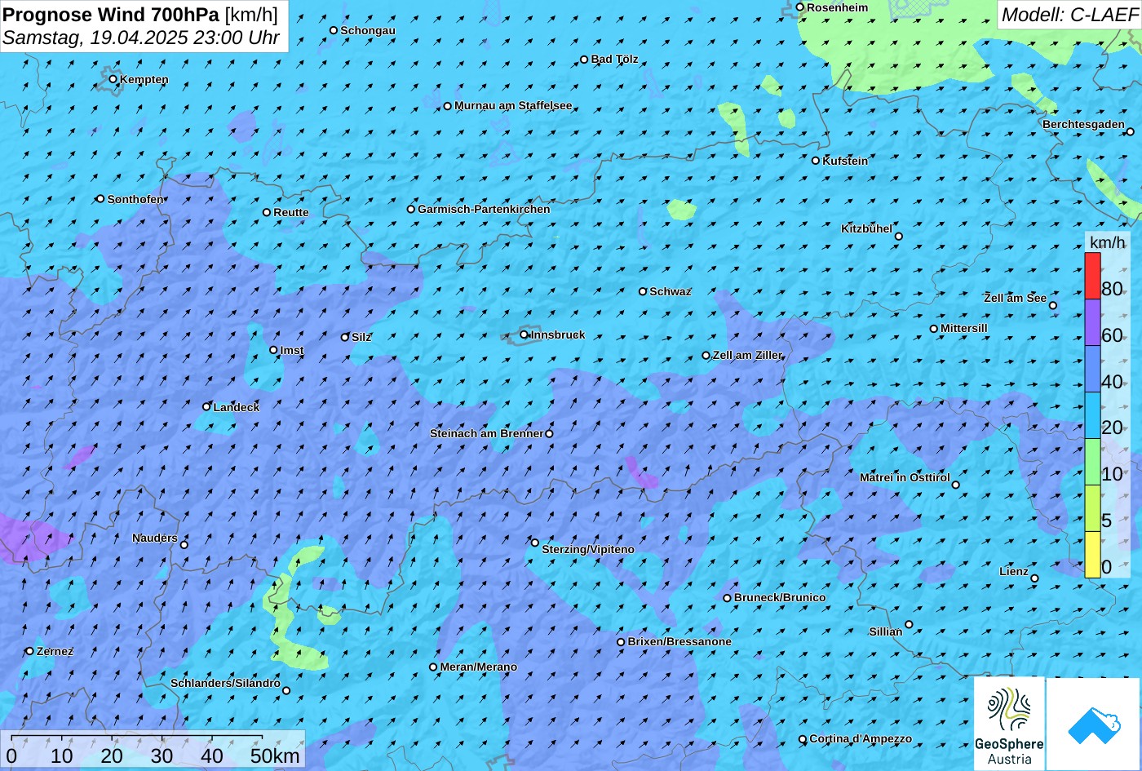Click the Schlanders/Silandro marker
The height and width of the screenshot is (771, 1142).
pos(285,691)
